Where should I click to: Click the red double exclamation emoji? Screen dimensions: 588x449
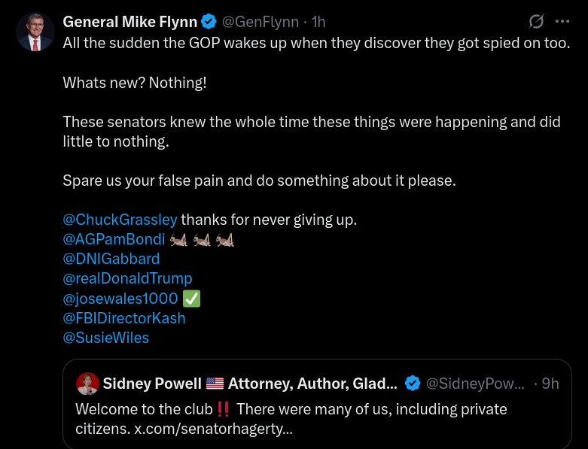(222, 409)
